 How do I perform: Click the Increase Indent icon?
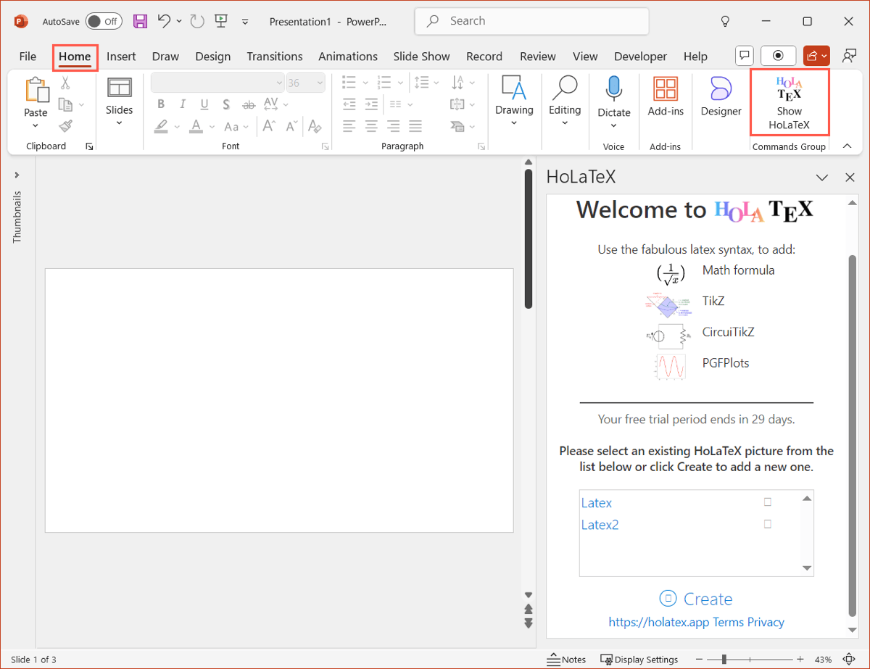click(x=371, y=104)
